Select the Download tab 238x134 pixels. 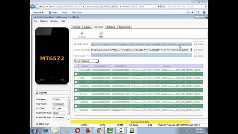(x=99, y=27)
